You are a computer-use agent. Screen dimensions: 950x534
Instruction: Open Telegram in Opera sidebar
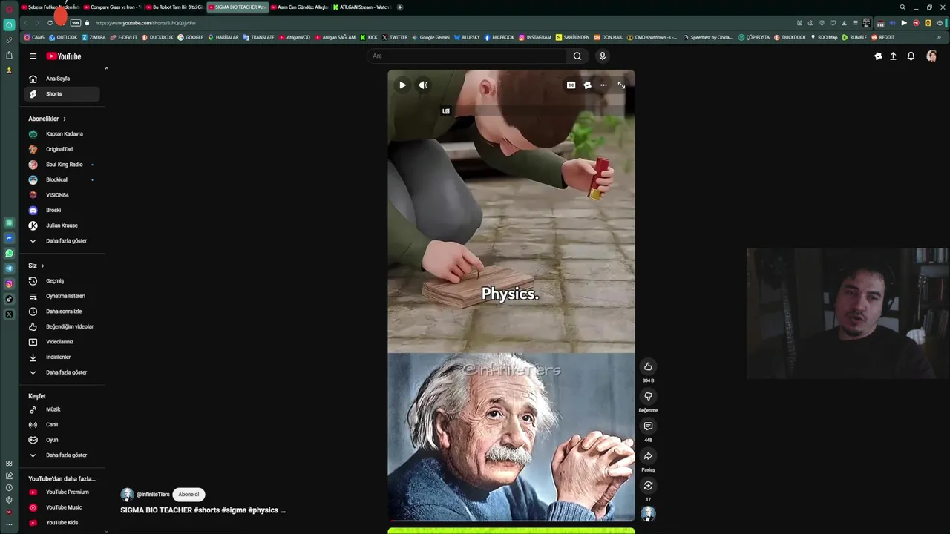click(x=9, y=268)
